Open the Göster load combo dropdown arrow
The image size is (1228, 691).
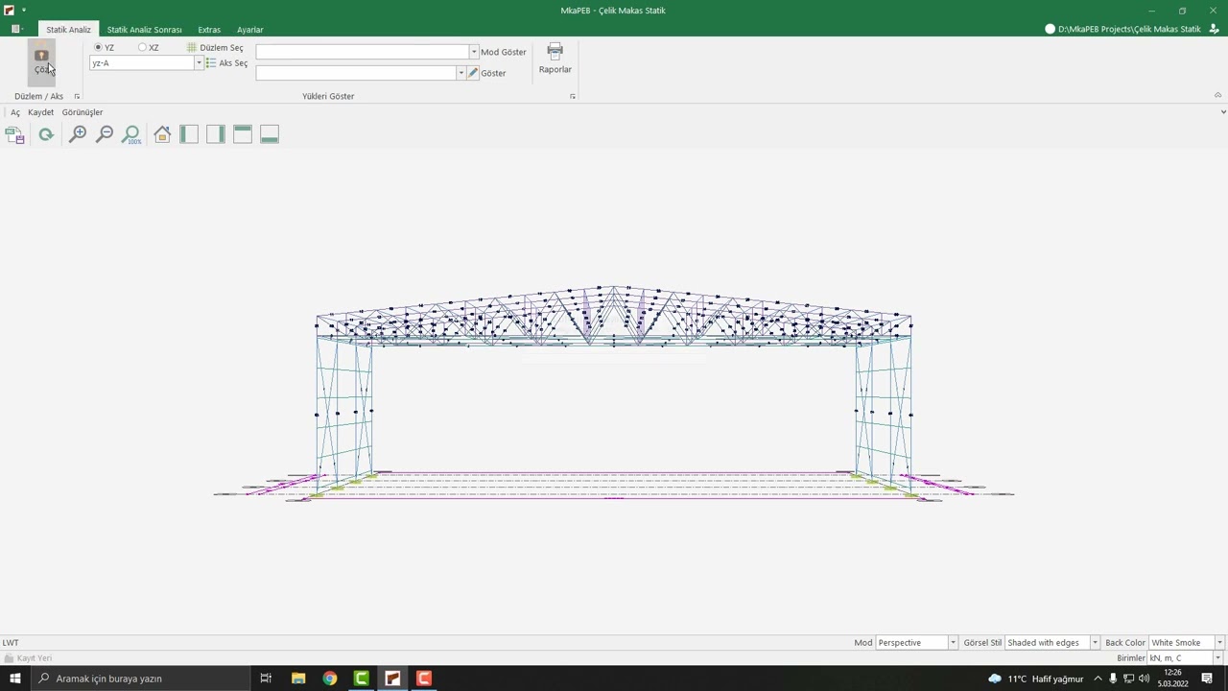coord(460,73)
